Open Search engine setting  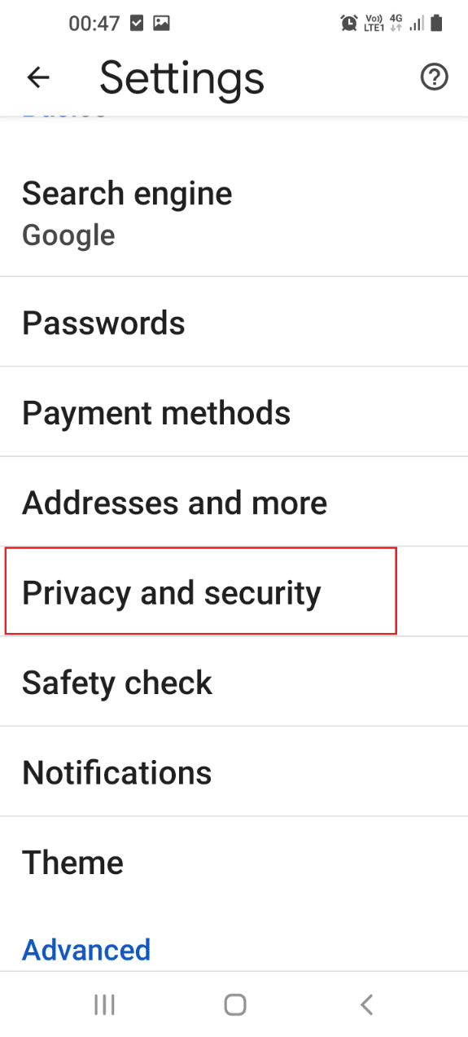pyautogui.click(x=234, y=214)
